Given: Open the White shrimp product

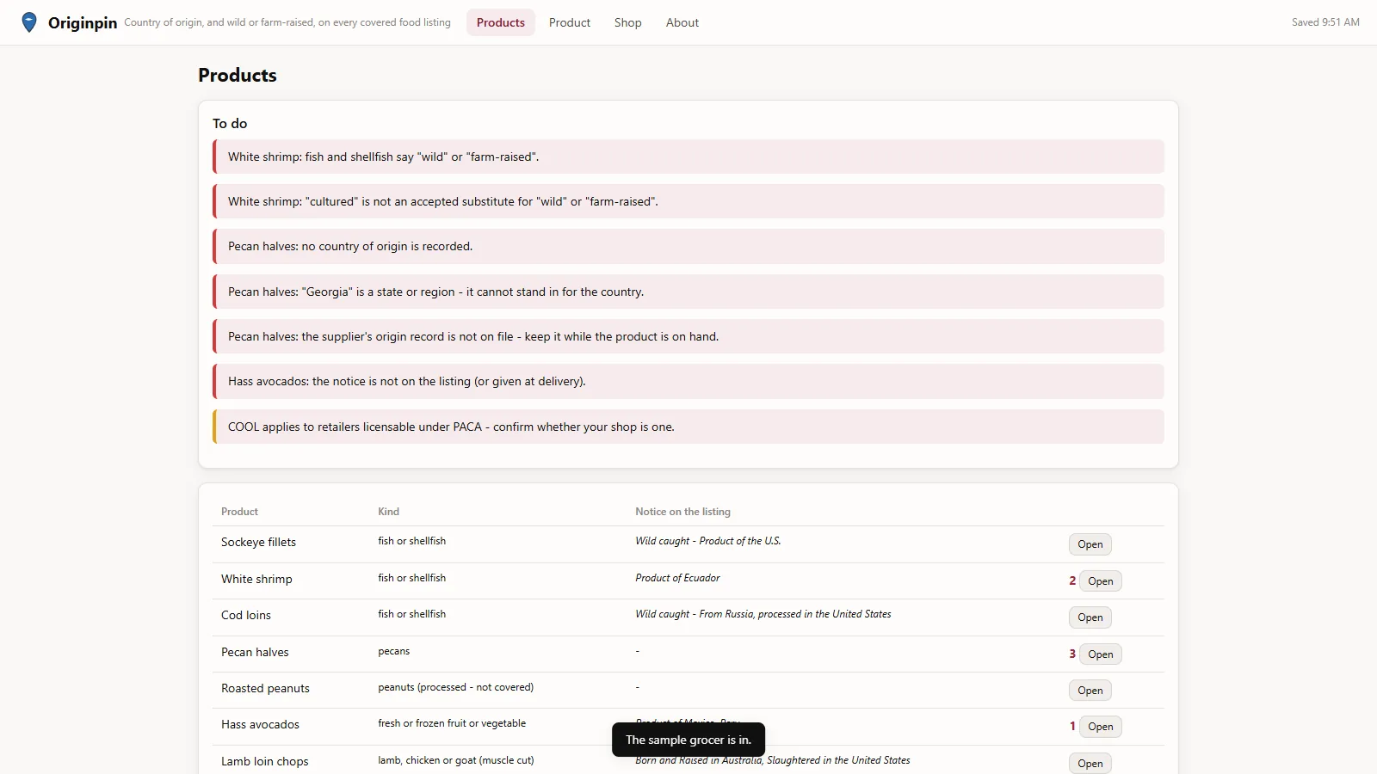Looking at the screenshot, I should (1101, 581).
